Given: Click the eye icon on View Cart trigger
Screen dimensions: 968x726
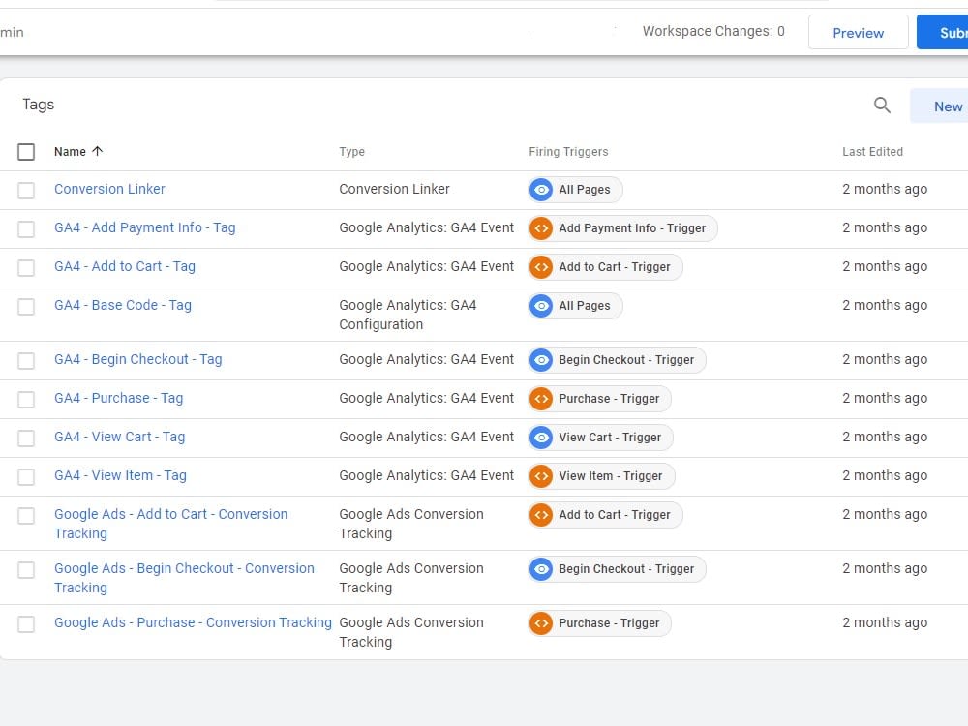Looking at the screenshot, I should click(x=541, y=438).
